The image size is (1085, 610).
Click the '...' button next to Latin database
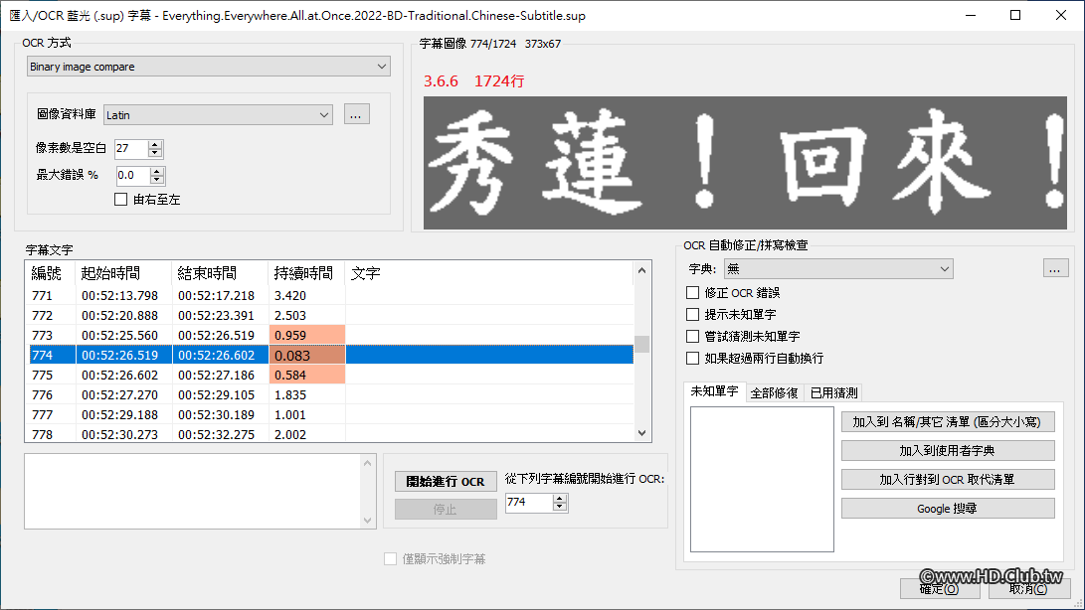(x=356, y=115)
